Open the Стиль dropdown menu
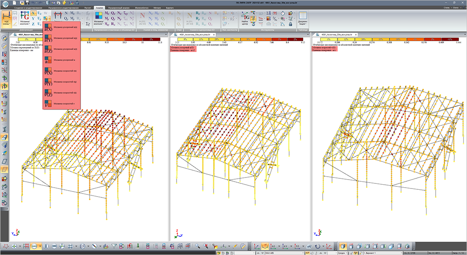The width and height of the screenshot is (467, 255). (447, 8)
